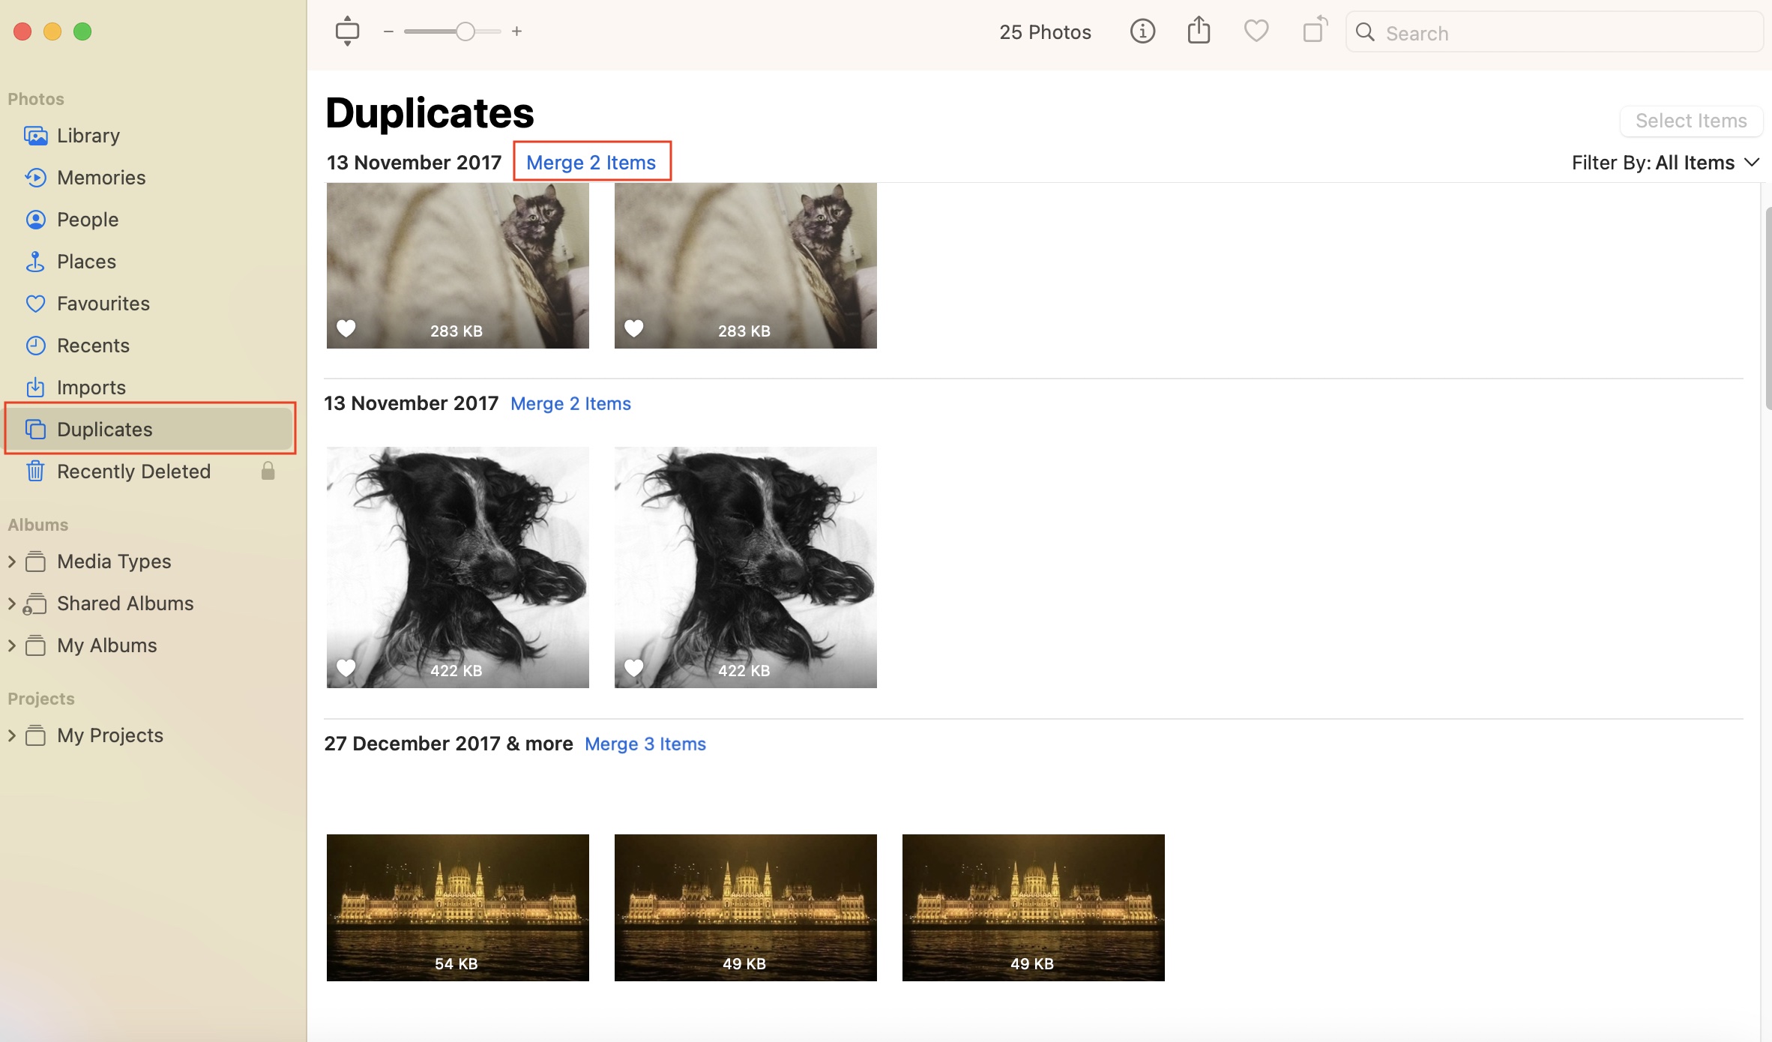Screen dimensions: 1772x1042
Task: Expand the Media Types chevron
Action: pyautogui.click(x=11, y=561)
